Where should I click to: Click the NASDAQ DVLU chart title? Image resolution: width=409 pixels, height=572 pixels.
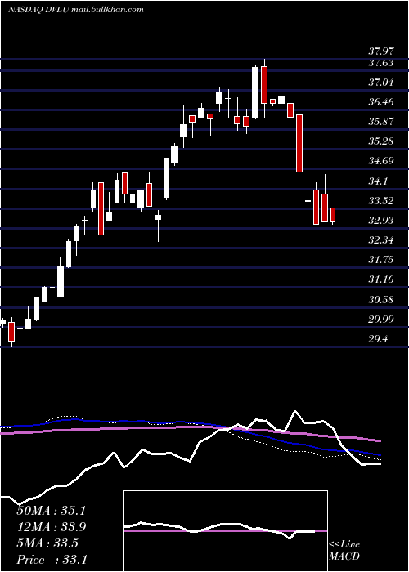point(76,10)
